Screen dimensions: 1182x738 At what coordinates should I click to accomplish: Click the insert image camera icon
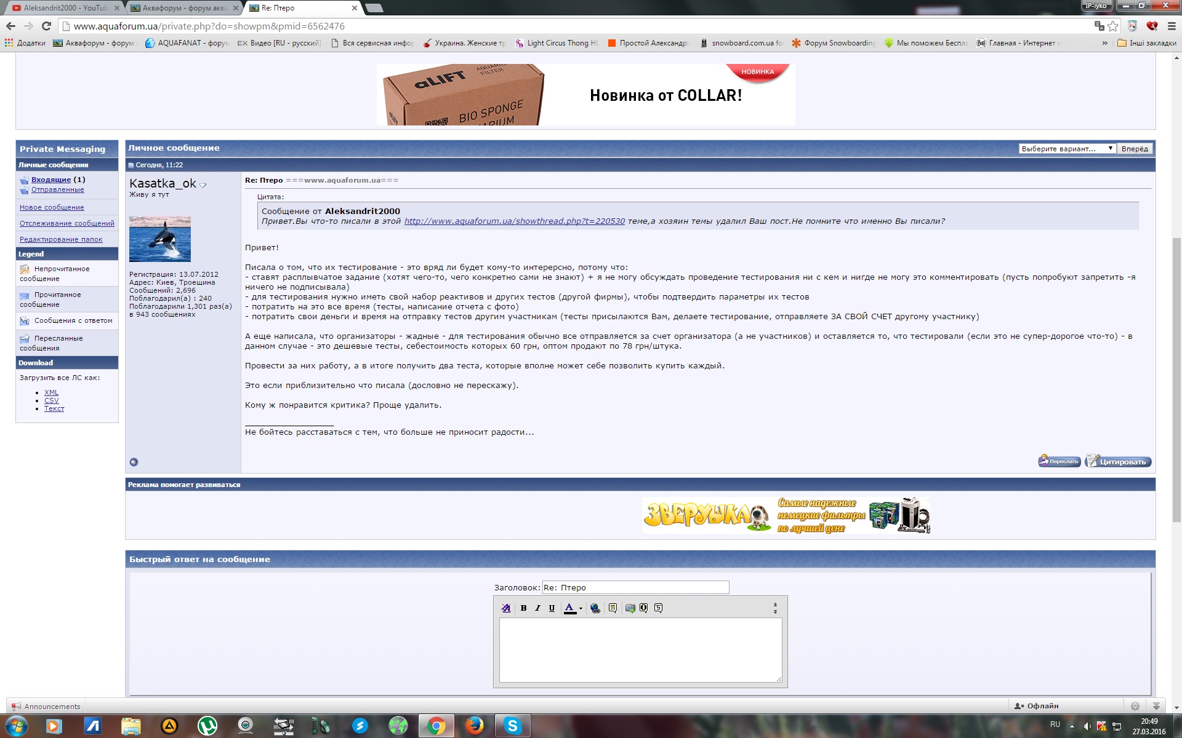[x=630, y=608]
